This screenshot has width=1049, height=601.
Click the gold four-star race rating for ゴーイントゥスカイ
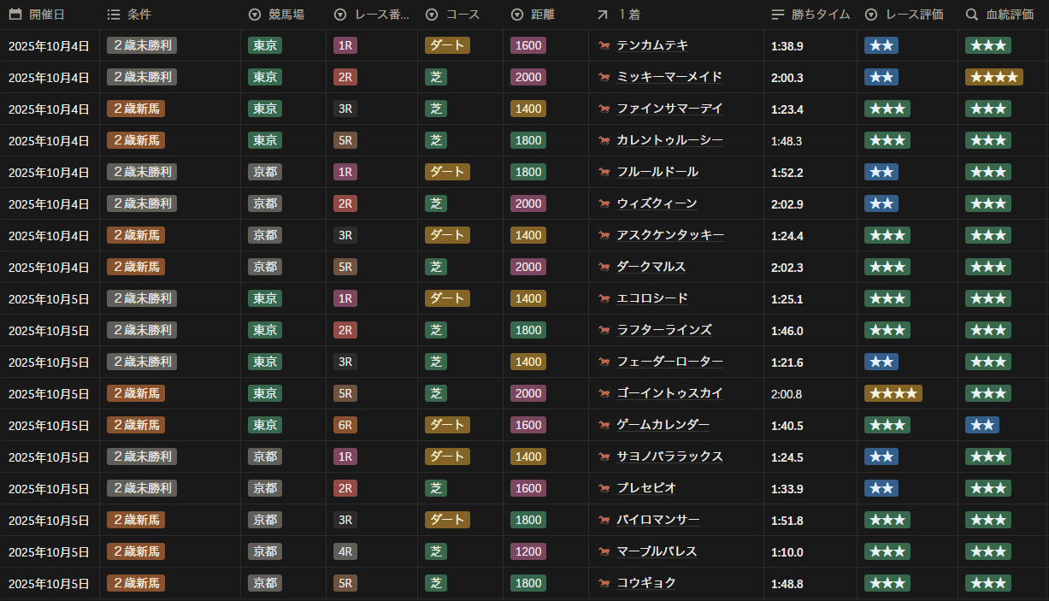893,394
